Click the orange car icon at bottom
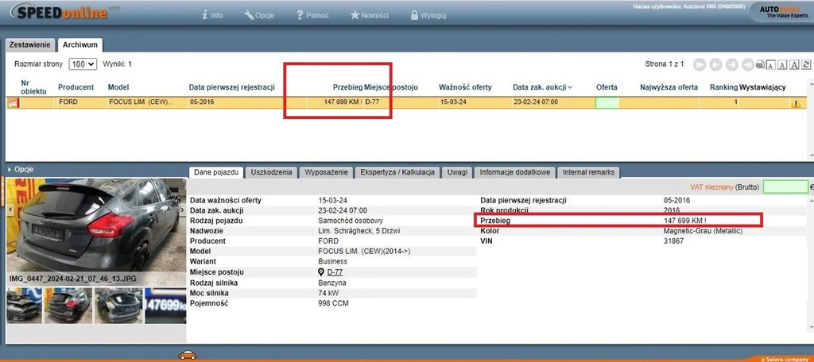This screenshot has width=814, height=362. 188,356
